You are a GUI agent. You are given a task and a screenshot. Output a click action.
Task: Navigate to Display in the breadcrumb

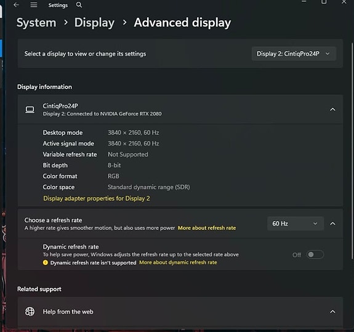coord(94,23)
